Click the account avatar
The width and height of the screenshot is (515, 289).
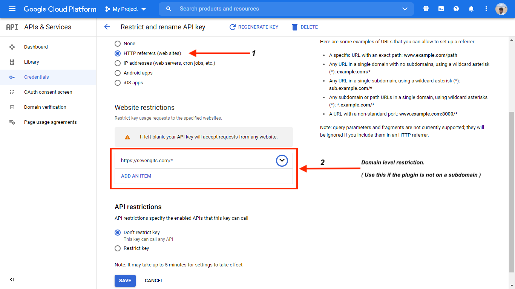tap(501, 9)
